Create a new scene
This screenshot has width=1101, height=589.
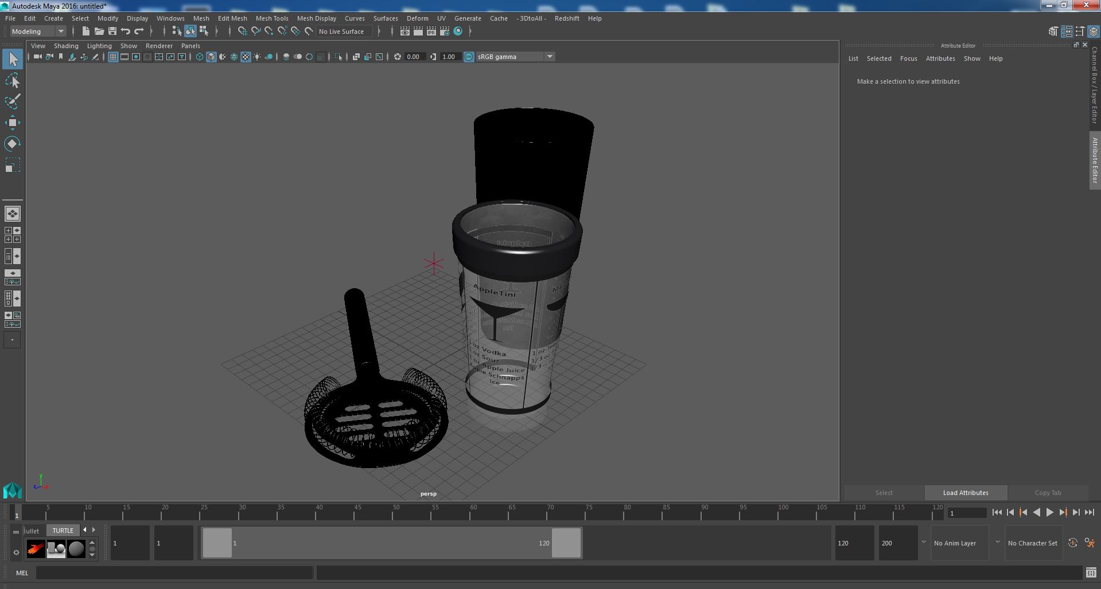coord(86,32)
